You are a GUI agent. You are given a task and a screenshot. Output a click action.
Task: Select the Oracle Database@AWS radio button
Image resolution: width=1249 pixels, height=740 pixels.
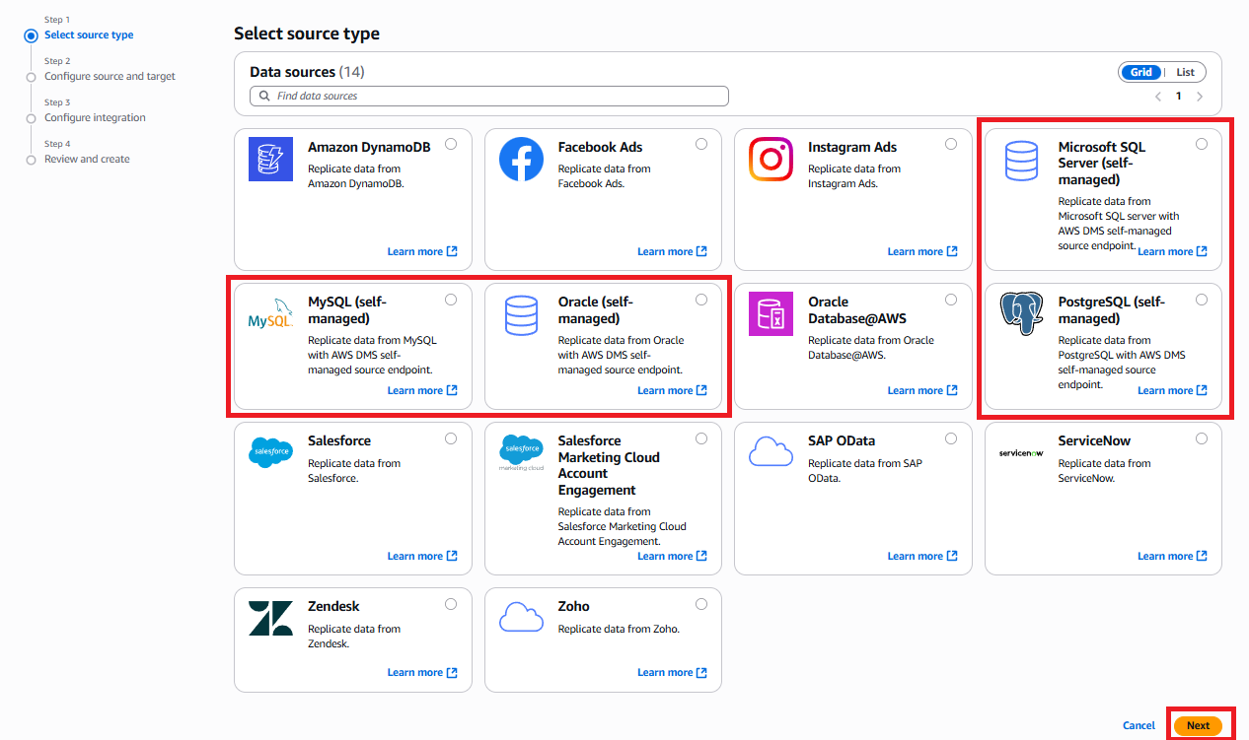951,300
